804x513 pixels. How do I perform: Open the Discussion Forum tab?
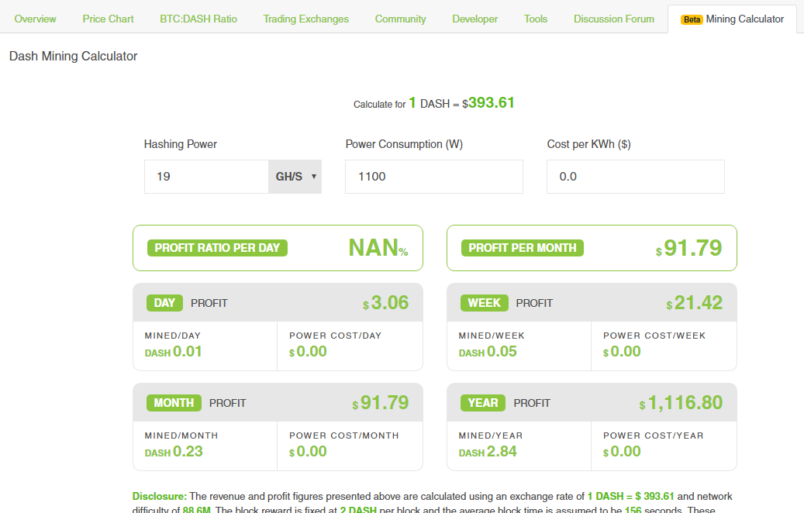click(x=614, y=19)
